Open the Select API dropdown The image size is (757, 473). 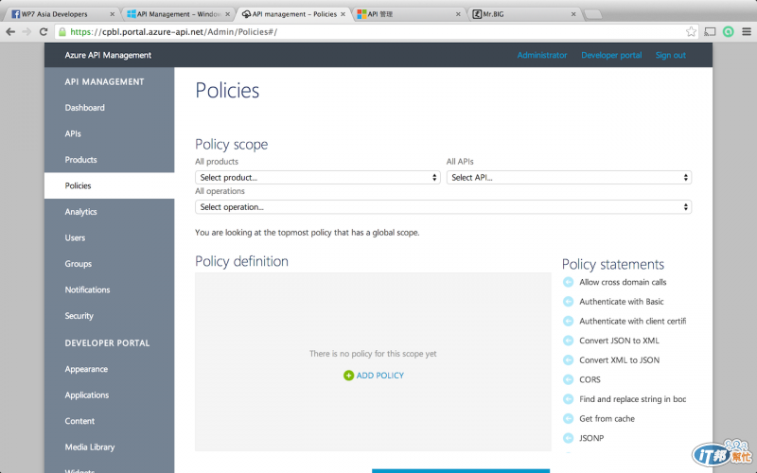(x=569, y=178)
